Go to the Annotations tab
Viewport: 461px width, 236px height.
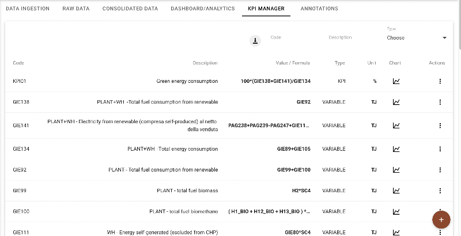coord(319,9)
